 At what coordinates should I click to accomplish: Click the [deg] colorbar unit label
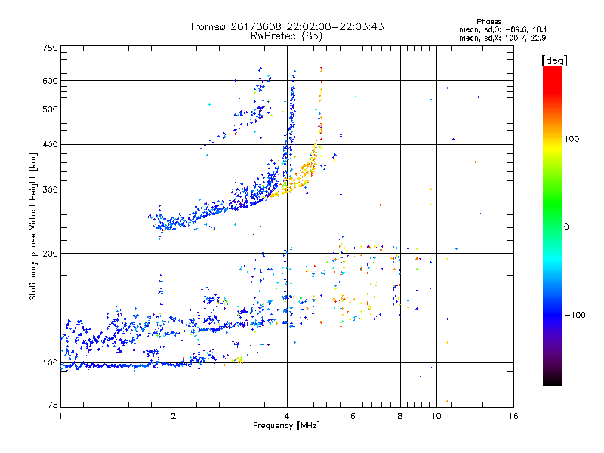click(x=554, y=60)
